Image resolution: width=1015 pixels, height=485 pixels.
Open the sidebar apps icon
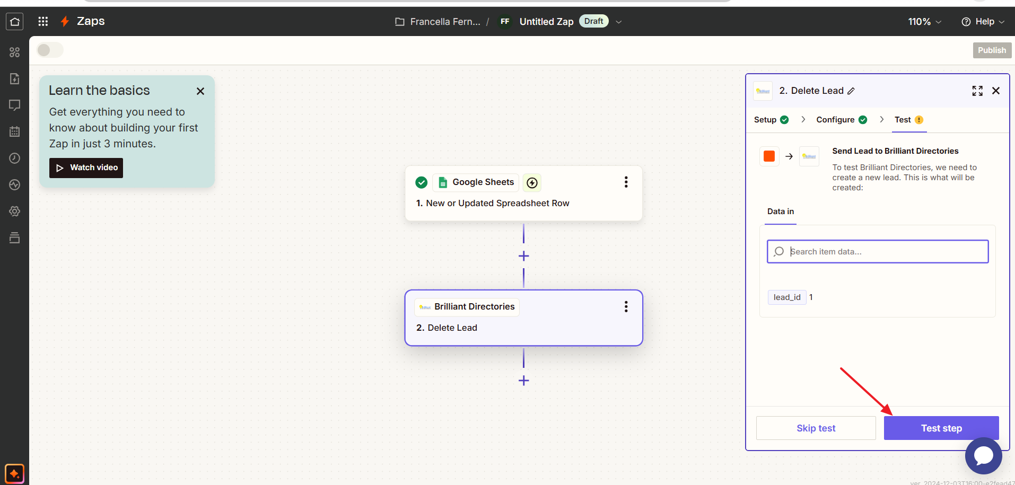click(x=15, y=52)
